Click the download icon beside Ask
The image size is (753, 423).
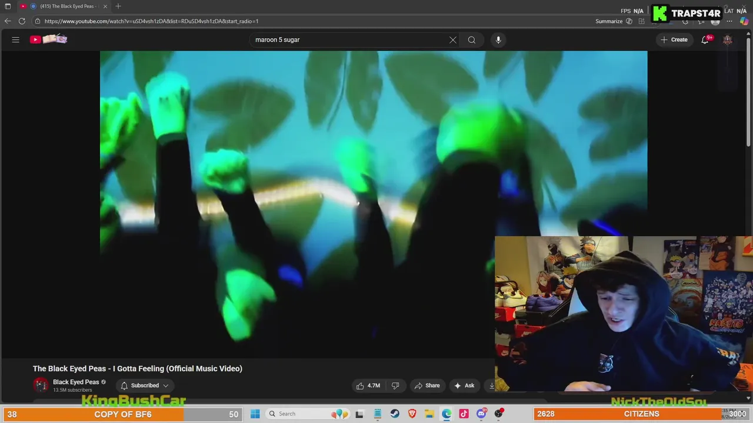(491, 385)
